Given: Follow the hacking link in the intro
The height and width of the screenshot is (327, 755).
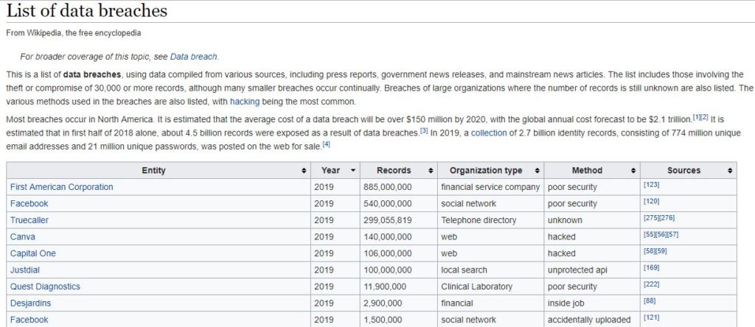Looking at the screenshot, I should click(x=245, y=102).
